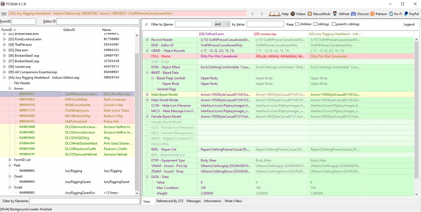The width and height of the screenshot is (421, 212).
Task: Switch to the Messages tab
Action: coord(194,201)
